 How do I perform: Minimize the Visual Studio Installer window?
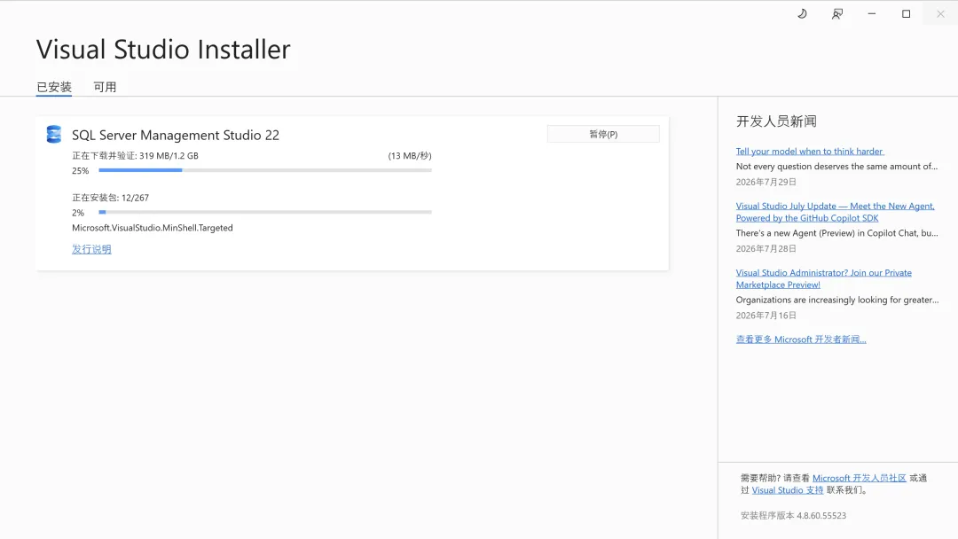pyautogui.click(x=872, y=13)
